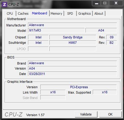
Task: Select the Mainboard tab
Action: tap(39, 13)
